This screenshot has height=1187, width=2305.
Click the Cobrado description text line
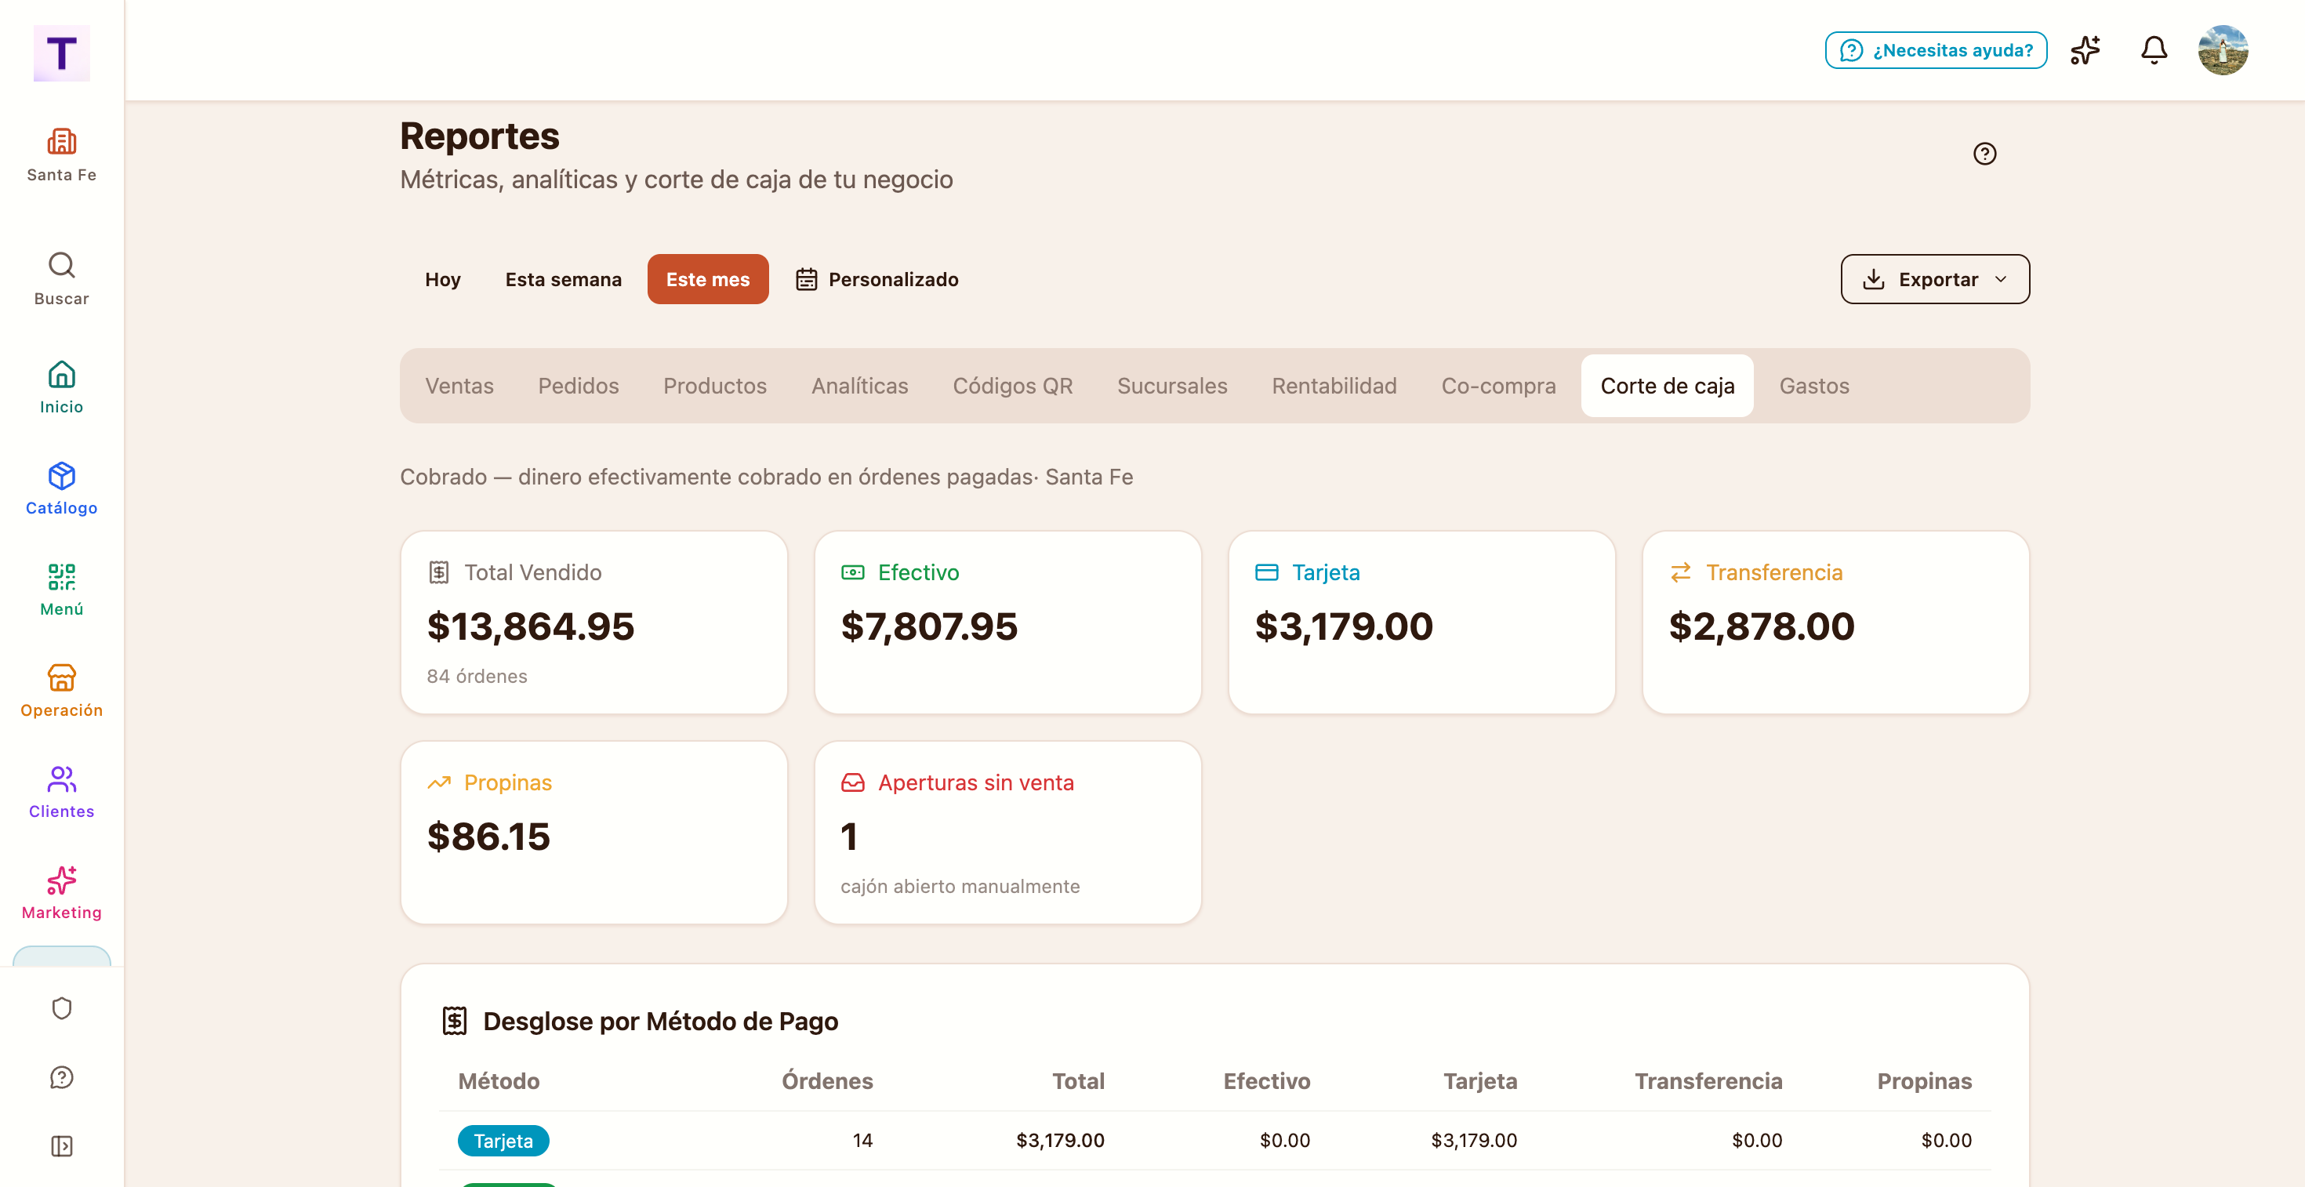coord(766,477)
